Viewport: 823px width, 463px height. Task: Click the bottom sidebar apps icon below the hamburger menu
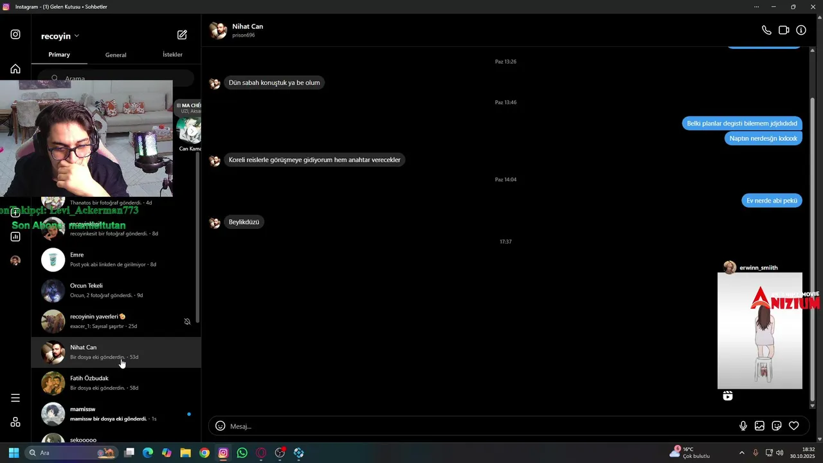coord(15,422)
